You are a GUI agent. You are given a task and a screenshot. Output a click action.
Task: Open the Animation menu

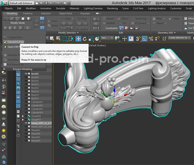click(46, 9)
